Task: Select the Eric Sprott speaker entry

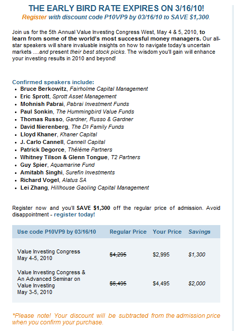Action: pos(69,96)
